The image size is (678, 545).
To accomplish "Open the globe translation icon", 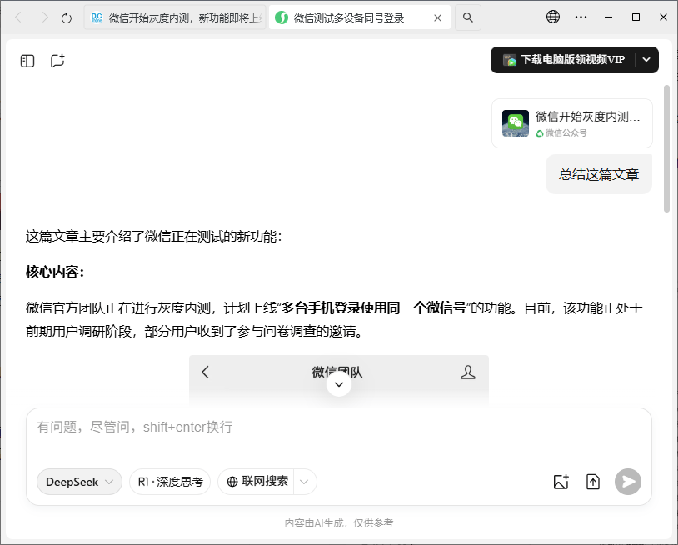I will coord(551,17).
